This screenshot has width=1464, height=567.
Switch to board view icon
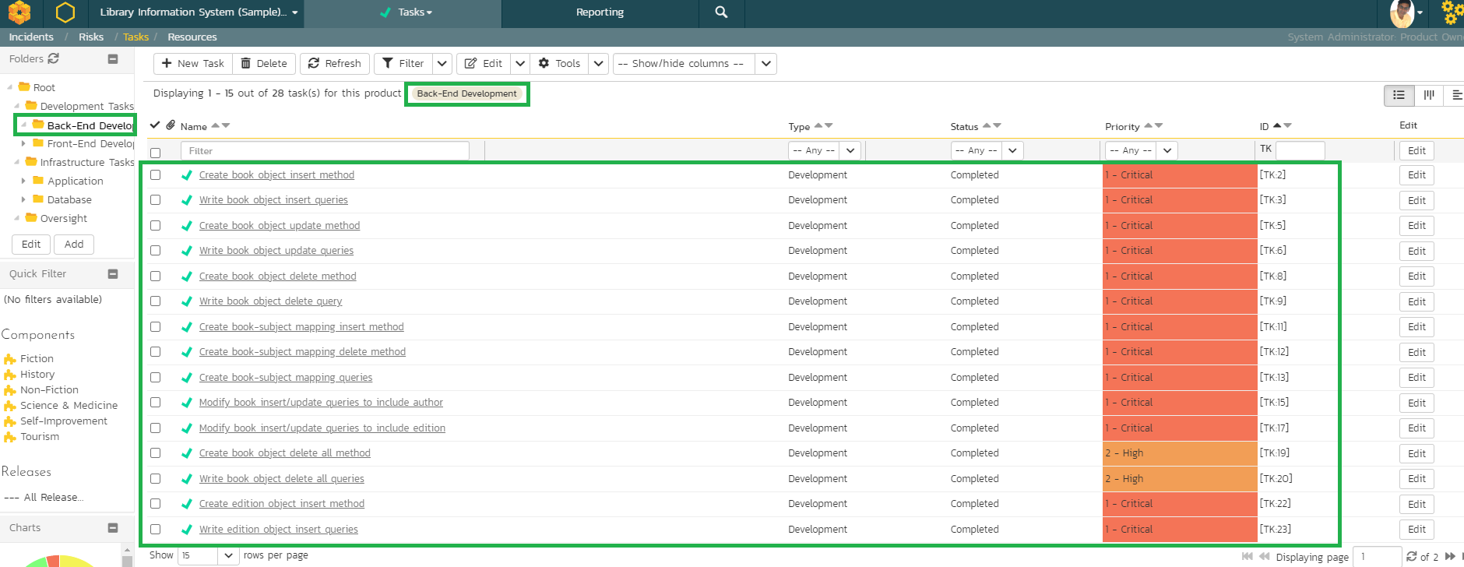(x=1429, y=95)
